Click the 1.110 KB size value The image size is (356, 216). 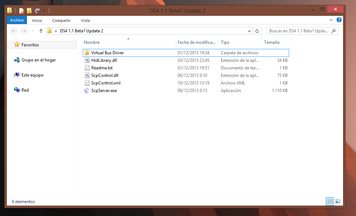[x=280, y=90]
